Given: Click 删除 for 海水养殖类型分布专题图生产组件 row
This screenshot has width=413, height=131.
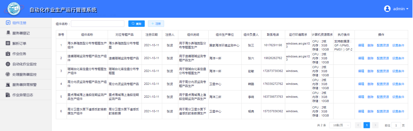Looking at the screenshot, I should [371, 45].
